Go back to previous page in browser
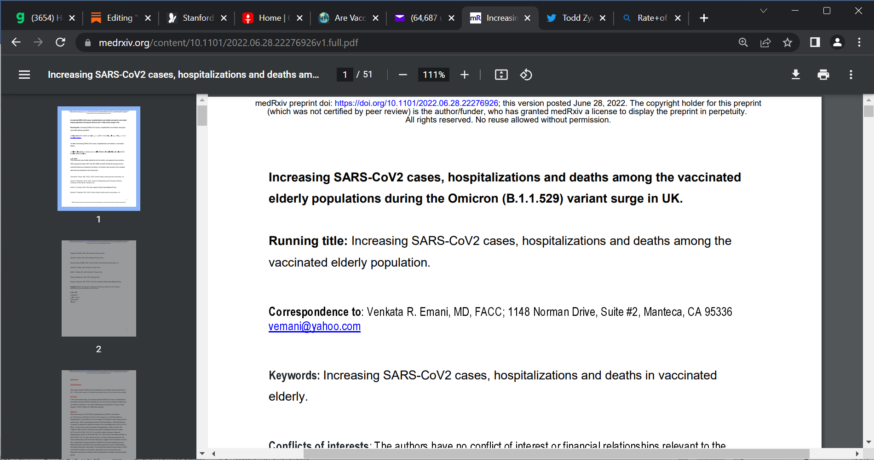This screenshot has width=874, height=460. coord(16,42)
